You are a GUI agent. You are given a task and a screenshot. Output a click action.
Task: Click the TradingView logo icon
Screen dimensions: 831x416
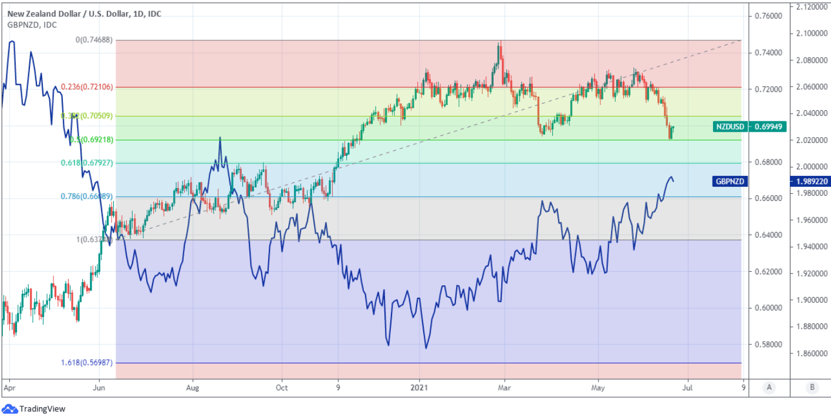tap(9, 408)
